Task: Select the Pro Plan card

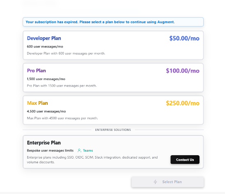Action: 113,78
